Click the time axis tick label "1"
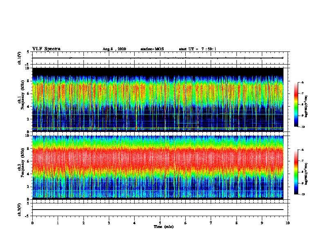324x250 pixels. click(x=58, y=223)
